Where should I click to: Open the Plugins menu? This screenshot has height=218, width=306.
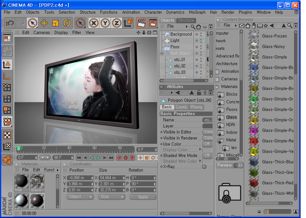[245, 12]
